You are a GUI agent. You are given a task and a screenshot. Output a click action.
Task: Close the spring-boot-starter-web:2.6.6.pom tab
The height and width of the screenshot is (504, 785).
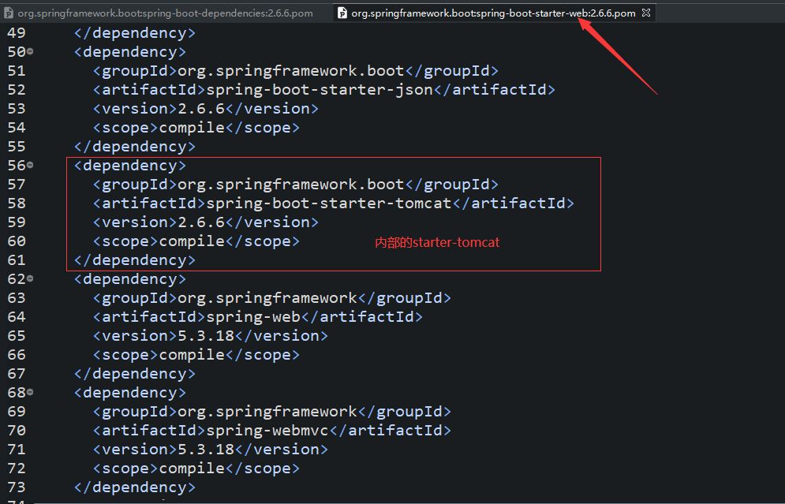[x=645, y=13]
